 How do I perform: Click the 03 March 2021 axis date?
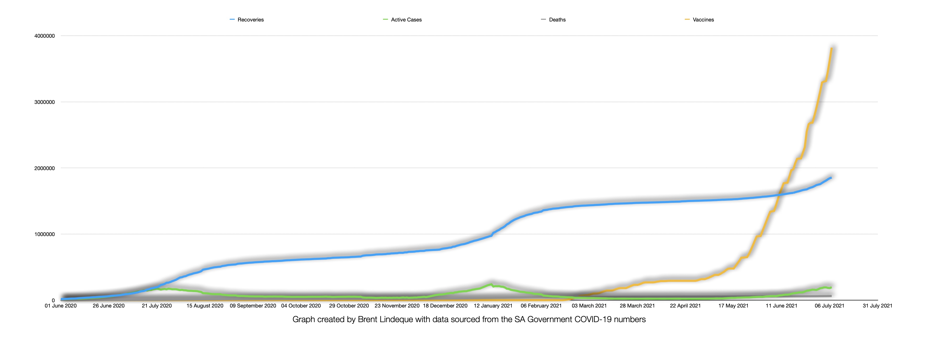tap(589, 306)
